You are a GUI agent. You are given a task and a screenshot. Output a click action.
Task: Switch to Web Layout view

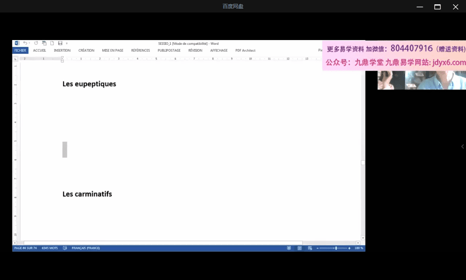pos(310,248)
